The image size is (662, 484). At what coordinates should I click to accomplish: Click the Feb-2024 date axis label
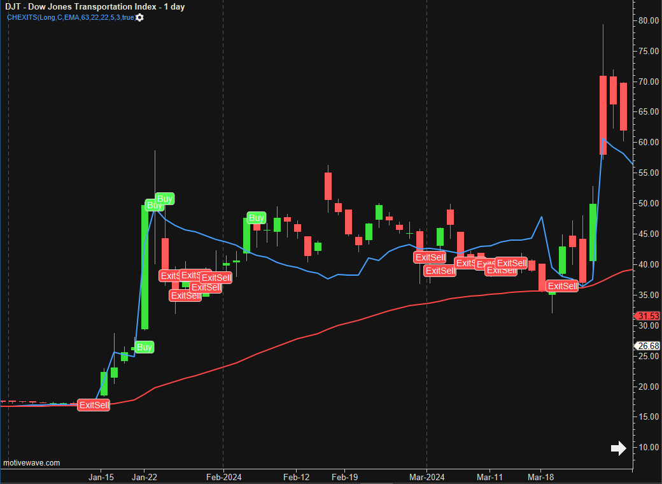pyautogui.click(x=223, y=477)
